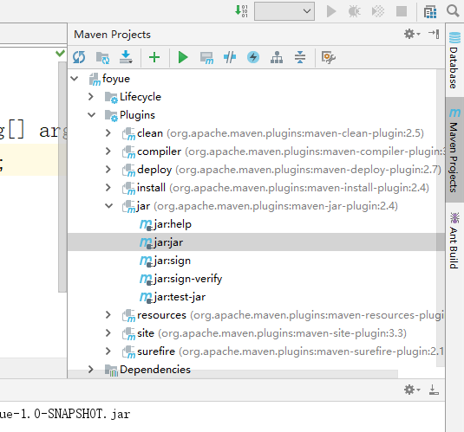Image resolution: width=464 pixels, height=432 pixels.
Task: Expand the deploy plugin node
Action: 108,170
